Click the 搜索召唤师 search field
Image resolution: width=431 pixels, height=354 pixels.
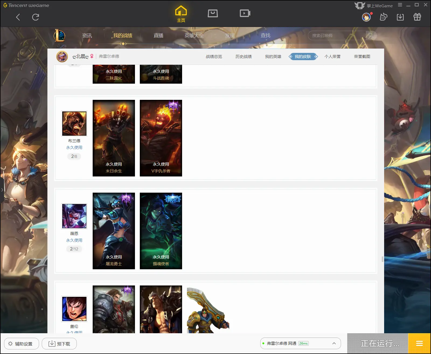(337, 35)
